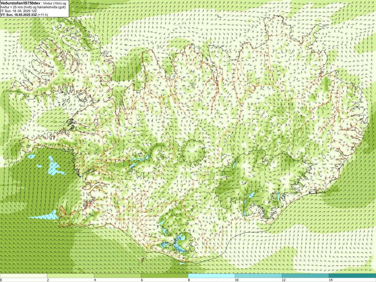The width and height of the screenshot is (376, 282).
Task: Pick the cyan 10–12 m/s legend swatch
Action: [258, 276]
